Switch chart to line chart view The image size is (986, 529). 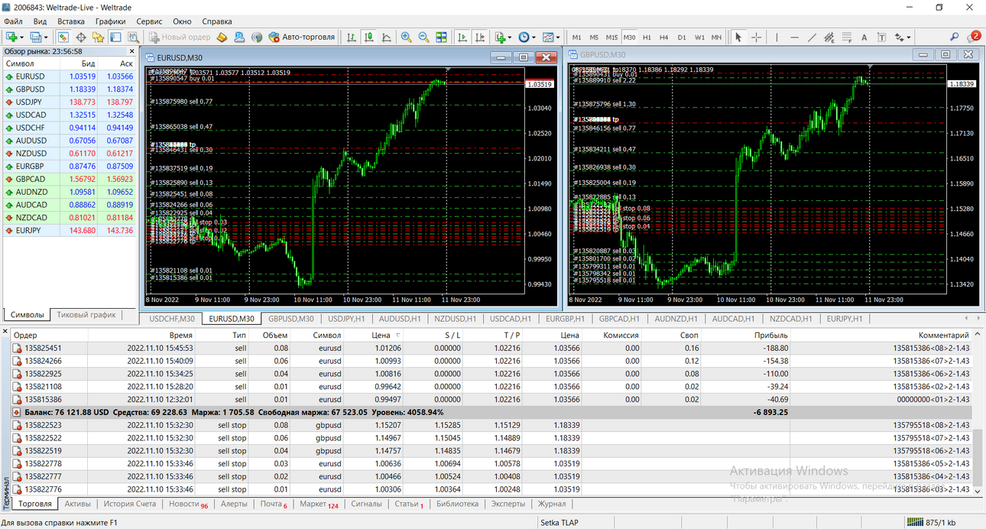(386, 37)
